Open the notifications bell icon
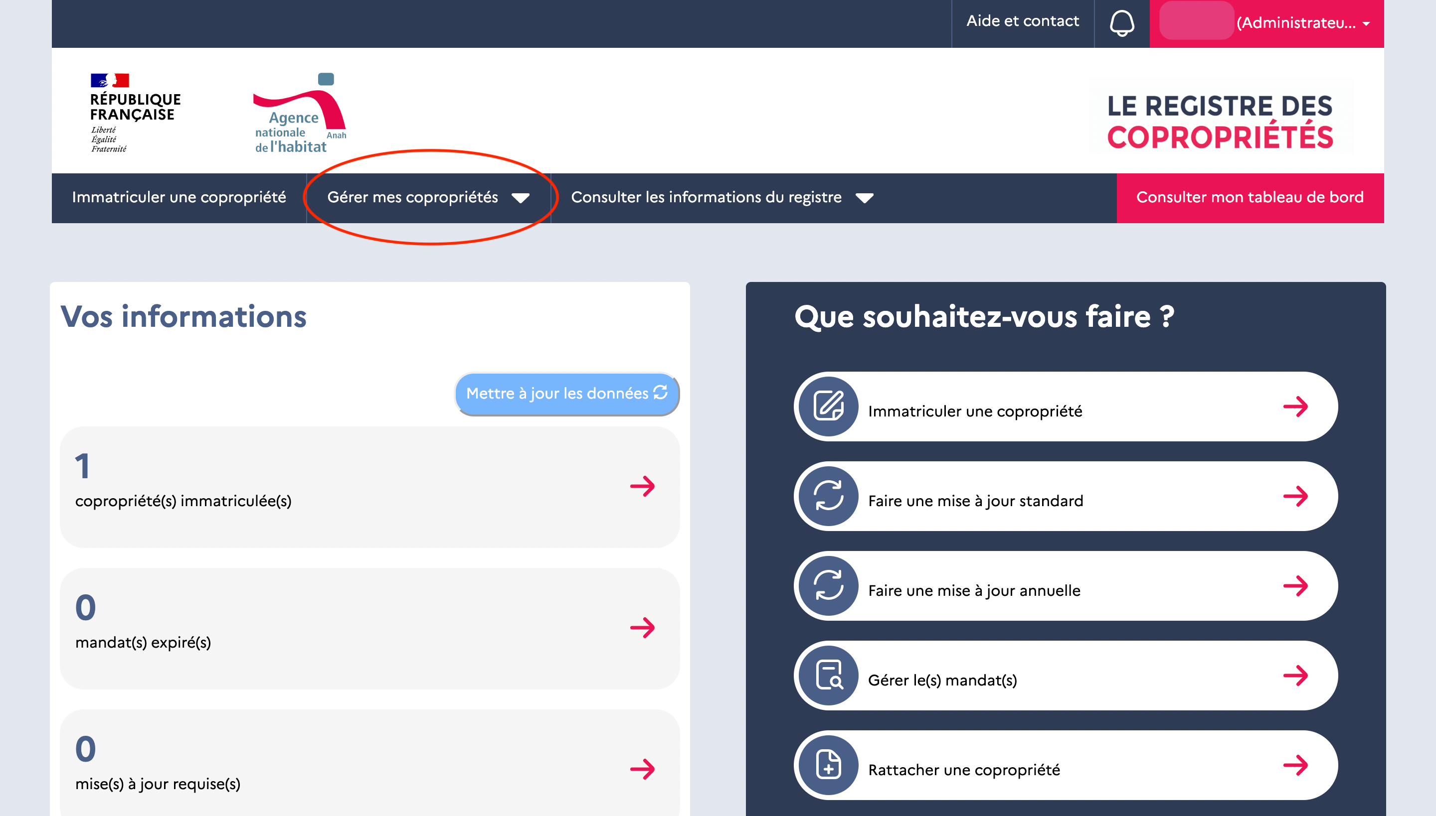Viewport: 1436px width, 816px height. [x=1122, y=23]
